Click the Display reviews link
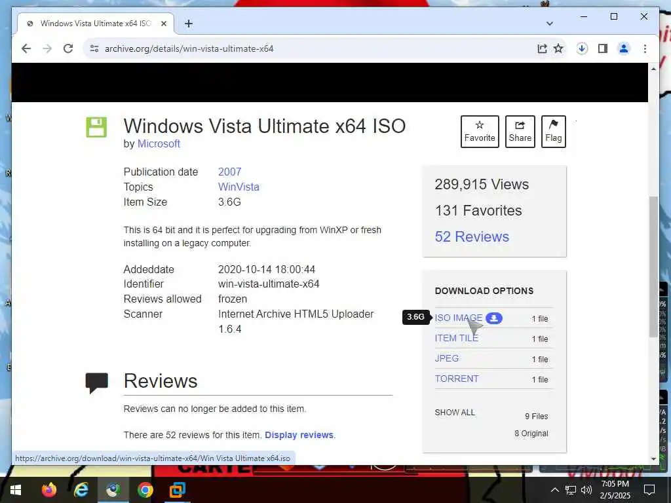 [299, 435]
